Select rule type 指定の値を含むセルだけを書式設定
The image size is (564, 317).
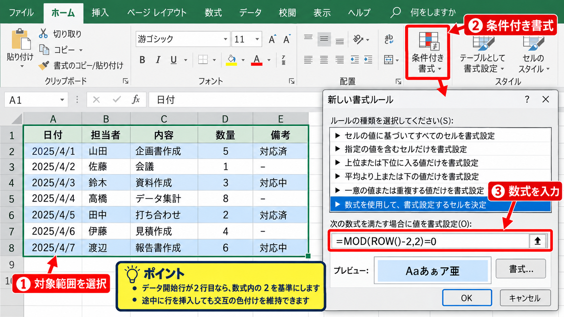pyautogui.click(x=440, y=149)
